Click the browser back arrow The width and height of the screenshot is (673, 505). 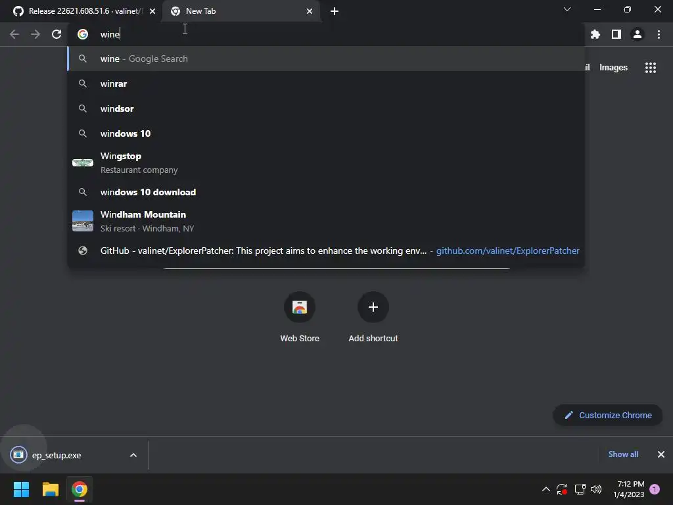pyautogui.click(x=14, y=34)
